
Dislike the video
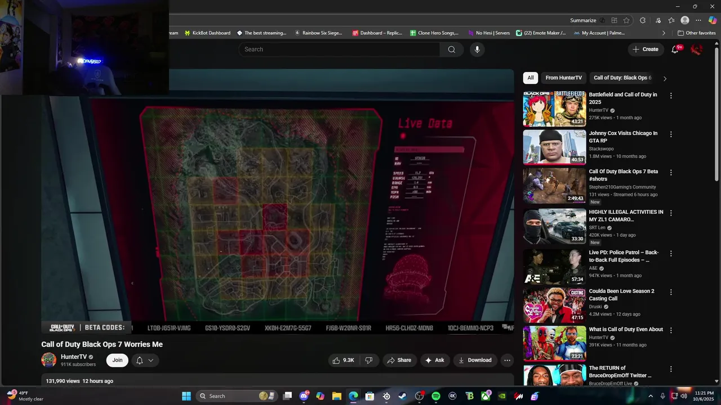[x=369, y=360]
